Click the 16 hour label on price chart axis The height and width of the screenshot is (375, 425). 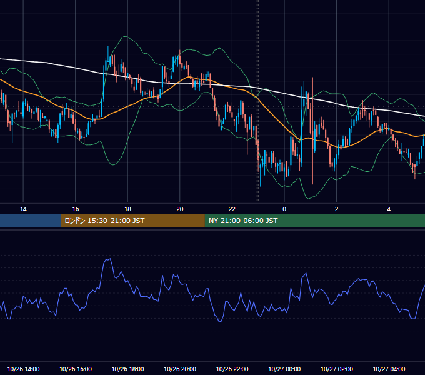point(76,209)
